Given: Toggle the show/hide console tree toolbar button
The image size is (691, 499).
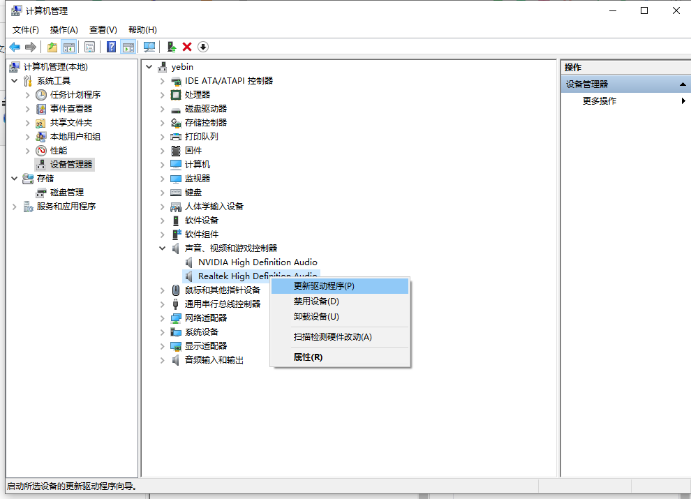Looking at the screenshot, I should click(x=68, y=47).
